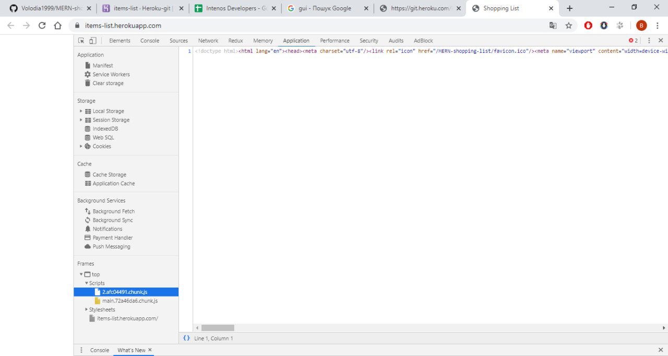Open the Chrome profile avatar B

coord(641,26)
